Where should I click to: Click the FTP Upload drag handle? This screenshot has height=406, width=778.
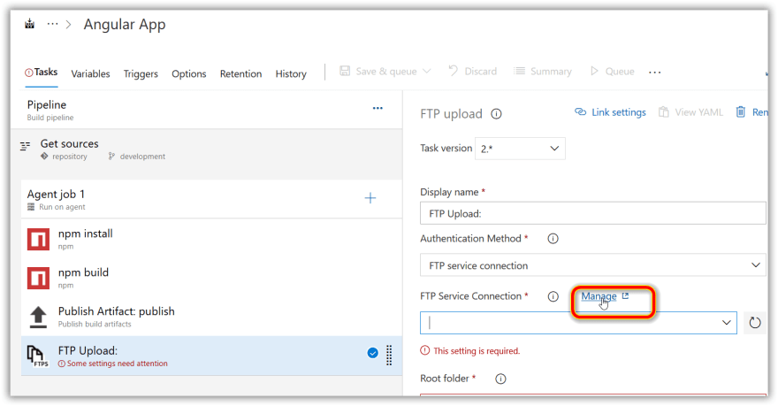[390, 356]
